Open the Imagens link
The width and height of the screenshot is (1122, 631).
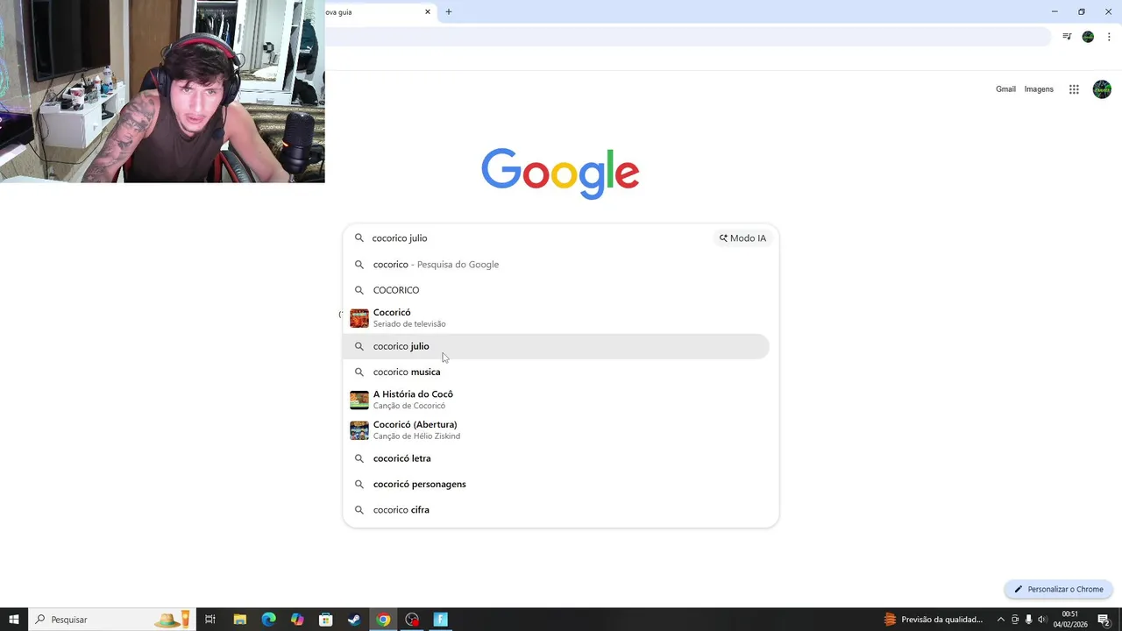[x=1039, y=89]
